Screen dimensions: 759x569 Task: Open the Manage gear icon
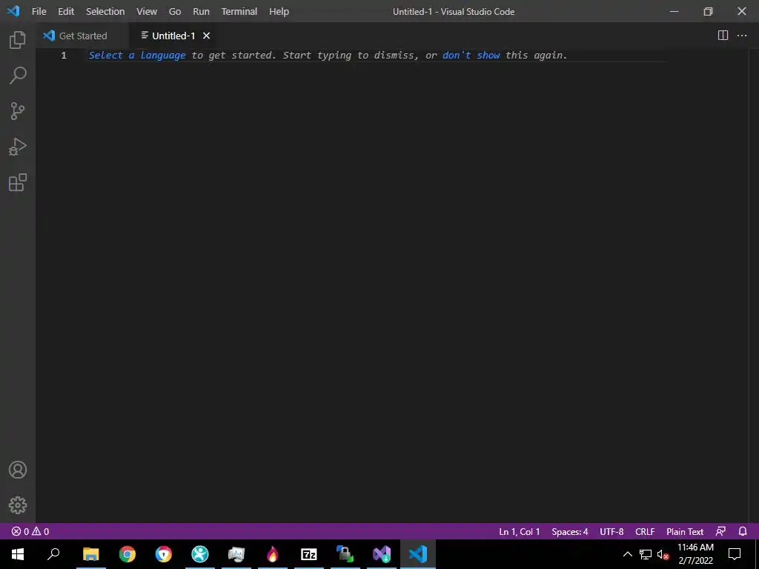(x=18, y=505)
